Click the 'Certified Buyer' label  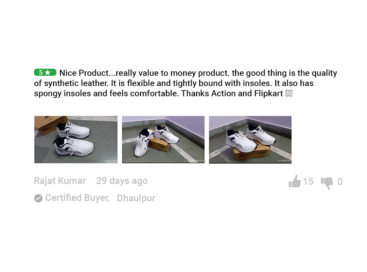tap(77, 198)
